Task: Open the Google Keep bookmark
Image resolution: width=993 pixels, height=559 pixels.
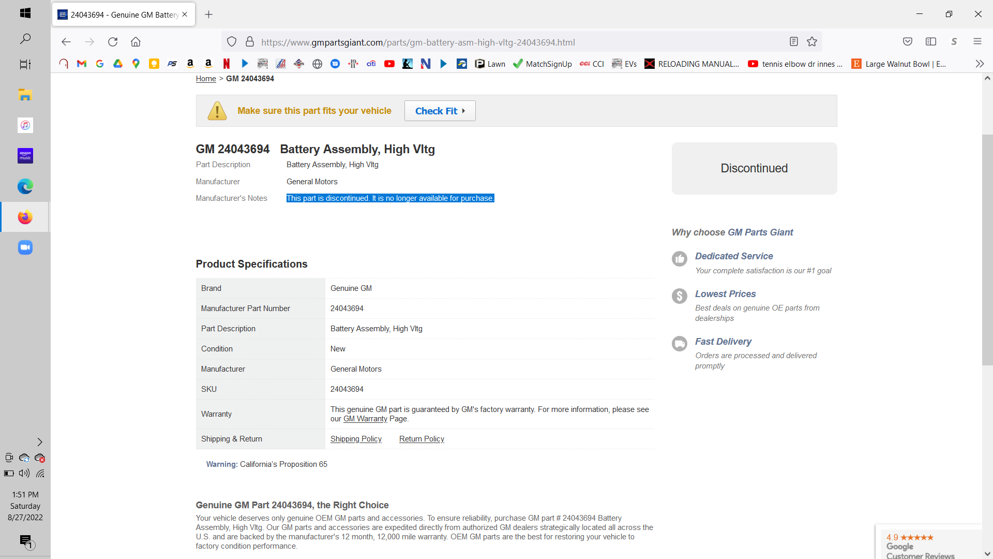Action: click(154, 64)
